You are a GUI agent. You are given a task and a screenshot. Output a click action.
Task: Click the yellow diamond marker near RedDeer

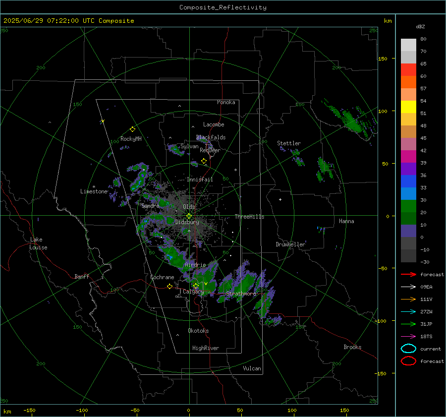click(204, 161)
